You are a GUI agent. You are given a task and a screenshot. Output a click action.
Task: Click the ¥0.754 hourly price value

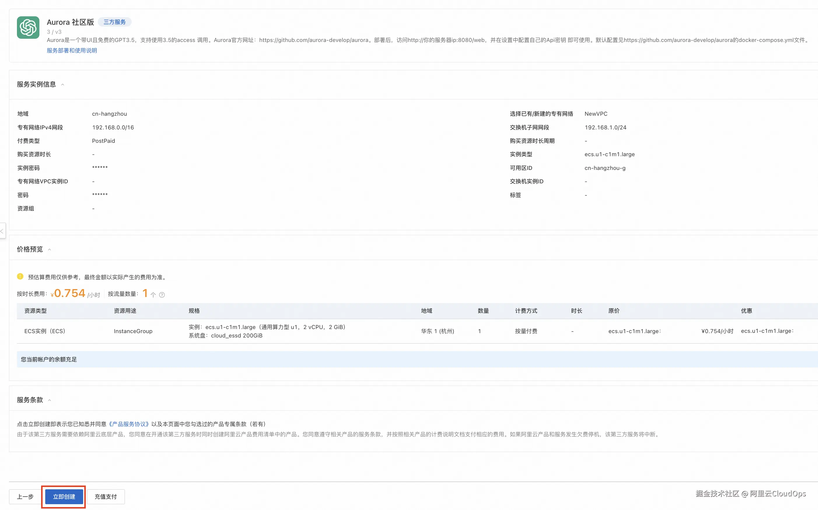69,293
